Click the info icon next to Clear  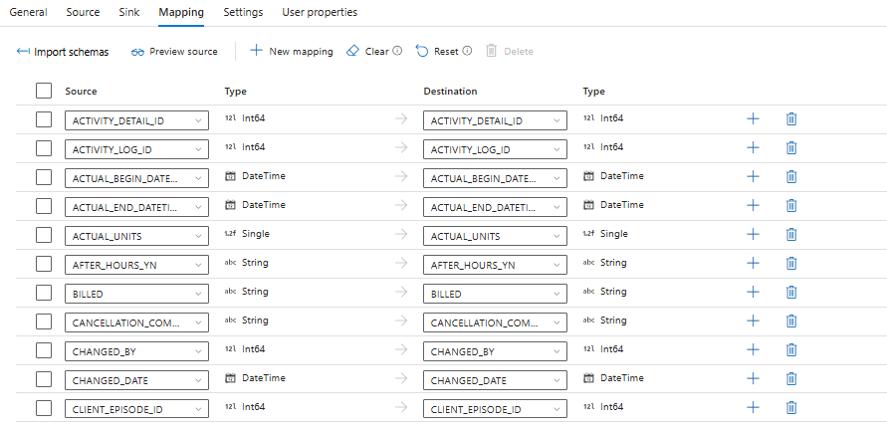coord(398,51)
